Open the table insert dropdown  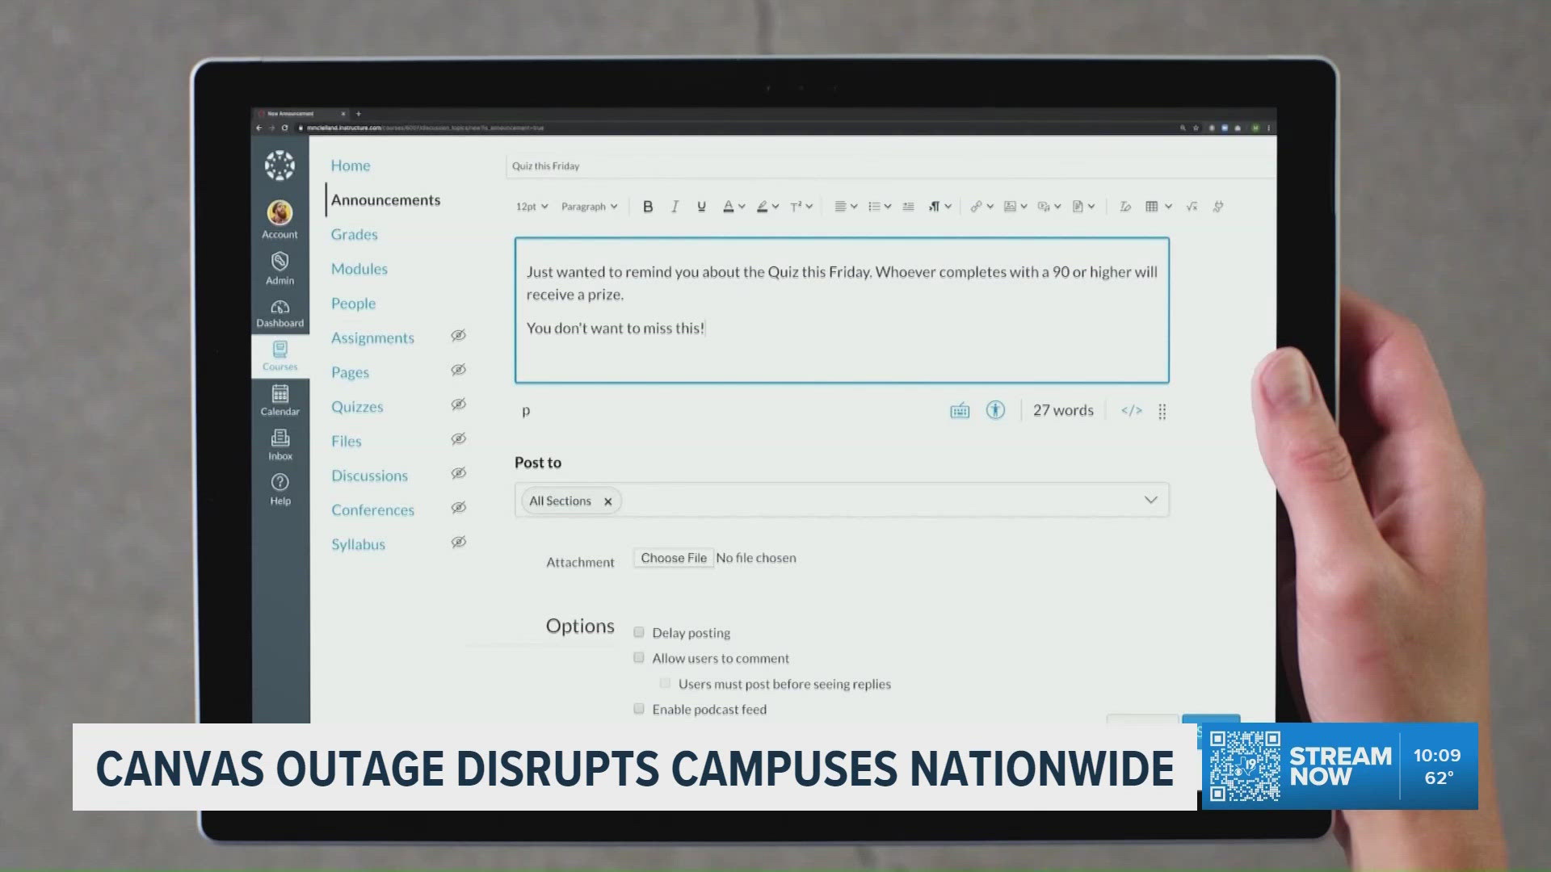1158,207
